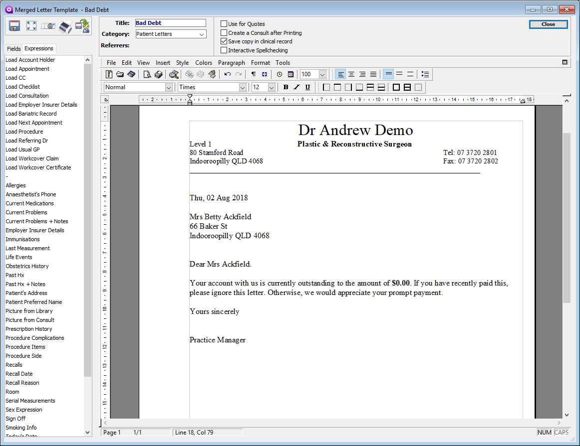Select the Load Referring Dr field
The image size is (580, 446).
[27, 141]
